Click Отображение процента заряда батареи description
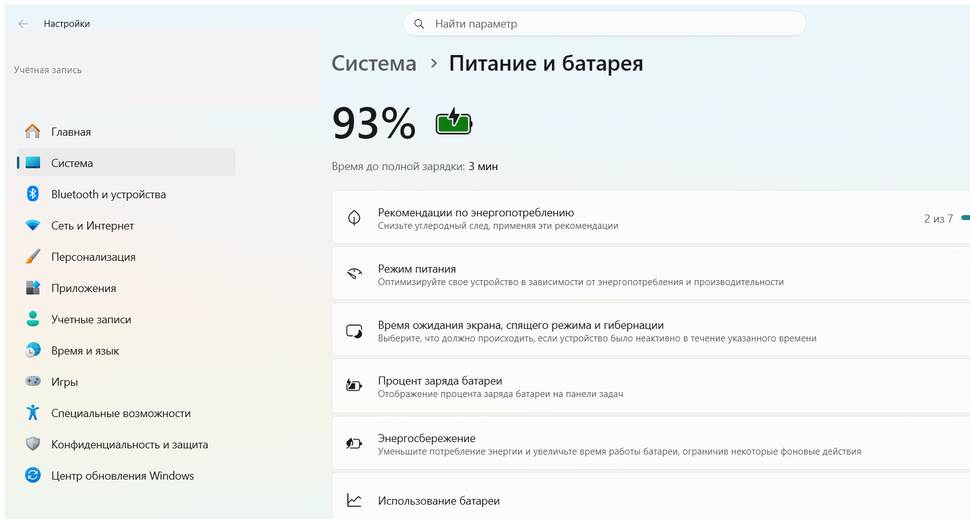 pos(501,394)
